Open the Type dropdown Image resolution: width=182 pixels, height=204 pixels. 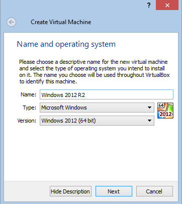97,108
